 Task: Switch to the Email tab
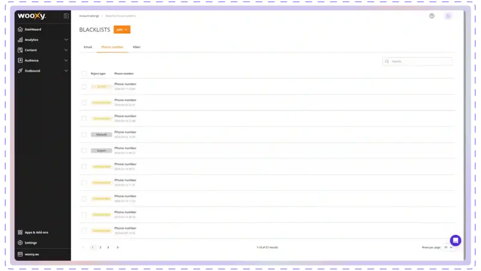click(88, 46)
